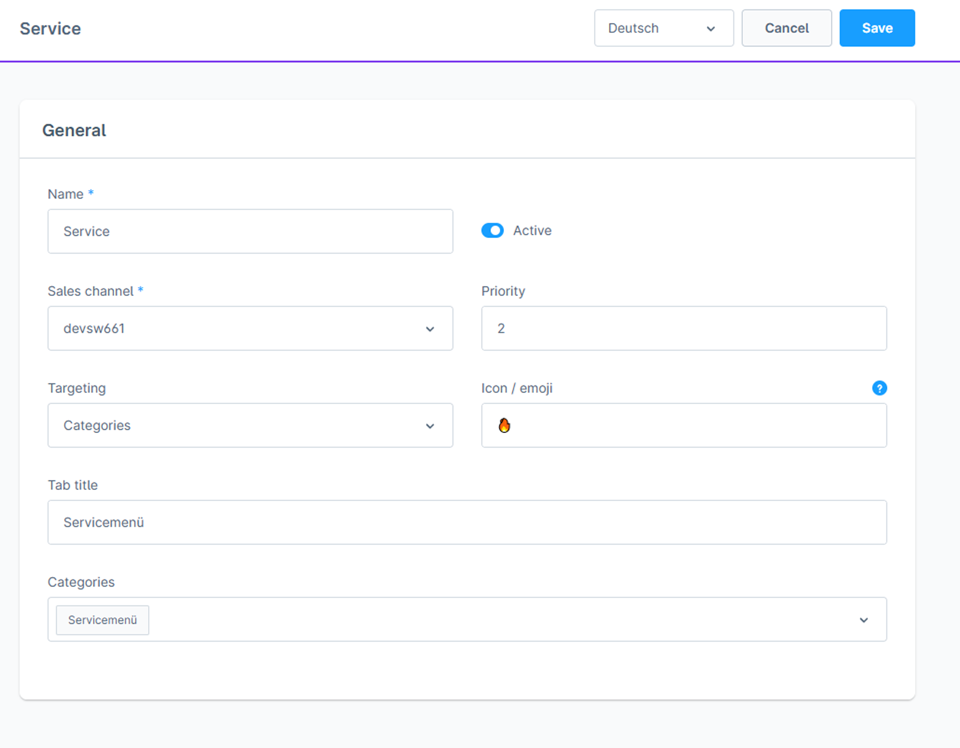The height and width of the screenshot is (748, 960).
Task: Expand the Categories multi-select chevron
Action: 863,620
